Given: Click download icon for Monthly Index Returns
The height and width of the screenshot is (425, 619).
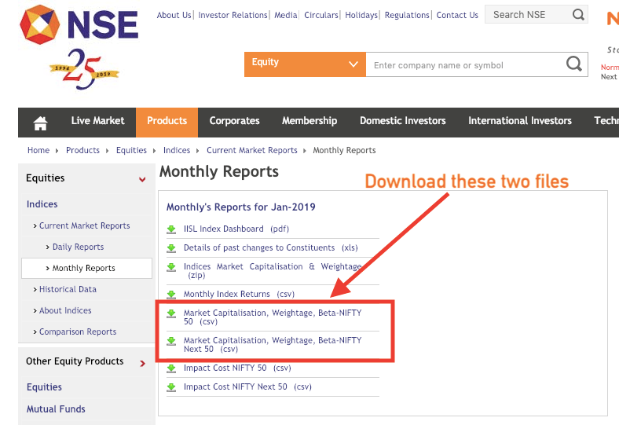Looking at the screenshot, I should tap(171, 295).
